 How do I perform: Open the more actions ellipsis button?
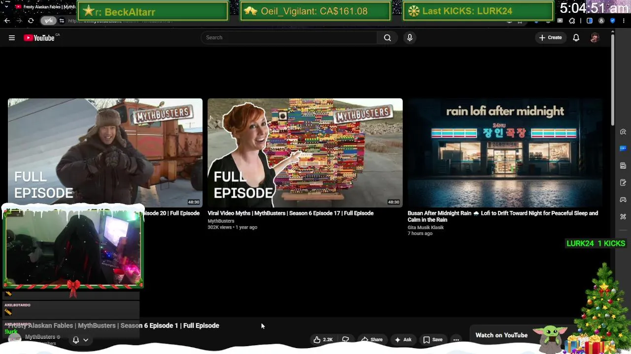(x=456, y=340)
